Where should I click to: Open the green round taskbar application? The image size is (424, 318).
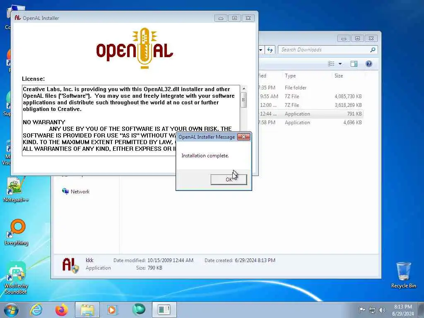[x=138, y=309]
